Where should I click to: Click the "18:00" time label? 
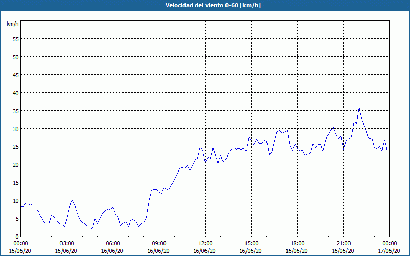298,244
